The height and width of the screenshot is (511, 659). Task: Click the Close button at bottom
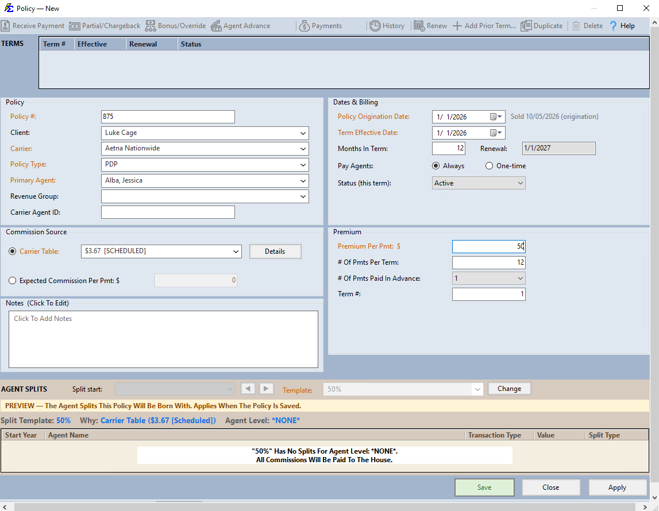click(x=550, y=487)
